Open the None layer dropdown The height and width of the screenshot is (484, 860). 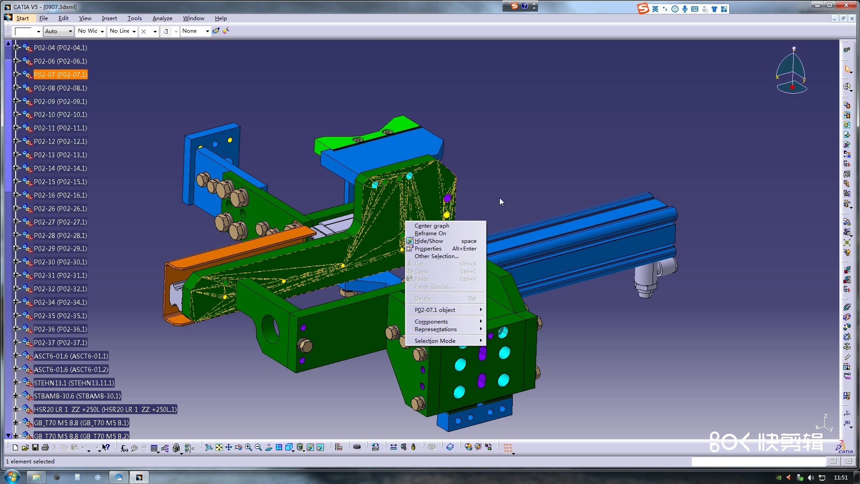pyautogui.click(x=207, y=31)
